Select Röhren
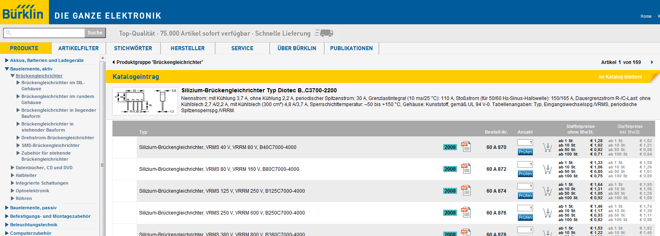The image size is (660, 236). 24,198
